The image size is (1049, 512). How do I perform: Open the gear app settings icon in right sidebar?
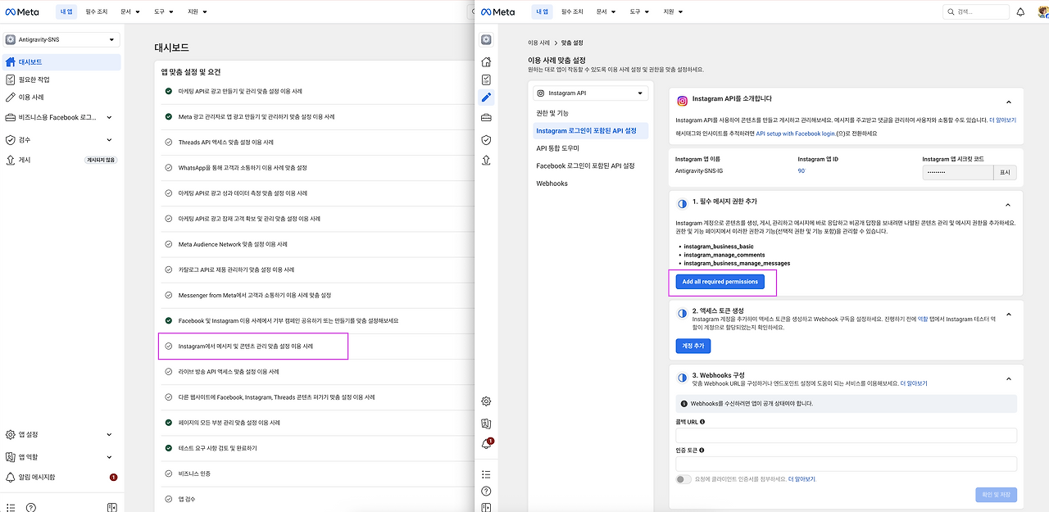486,401
